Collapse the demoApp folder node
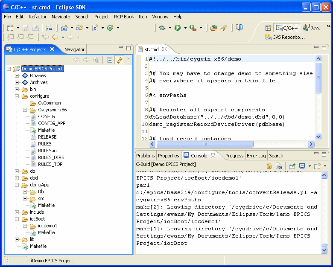The width and height of the screenshot is (333, 267). click(x=17, y=185)
